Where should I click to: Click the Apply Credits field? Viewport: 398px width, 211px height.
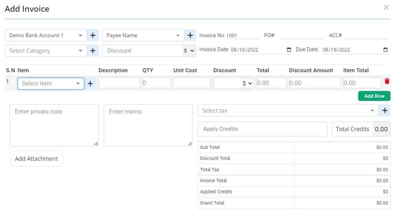click(x=262, y=129)
